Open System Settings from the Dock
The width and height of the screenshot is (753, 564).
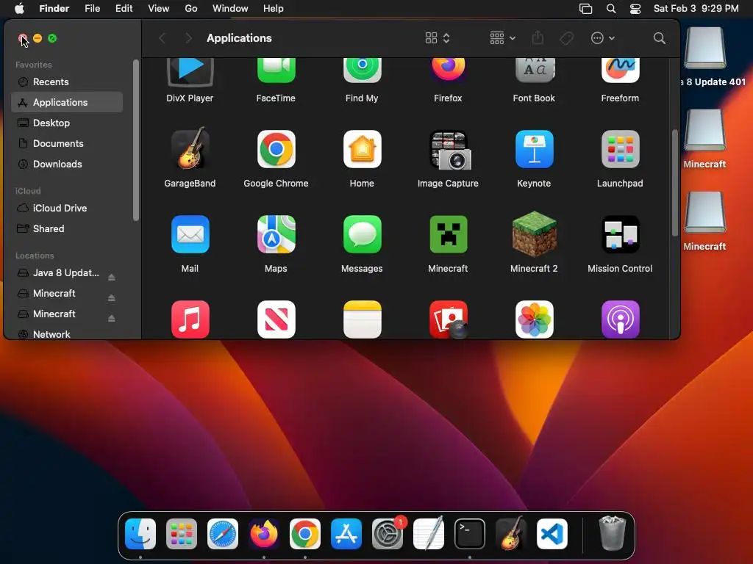388,534
